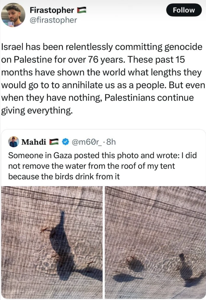Click Mahdi's blue verified badge
This screenshot has width=206, height=300.
[65, 142]
